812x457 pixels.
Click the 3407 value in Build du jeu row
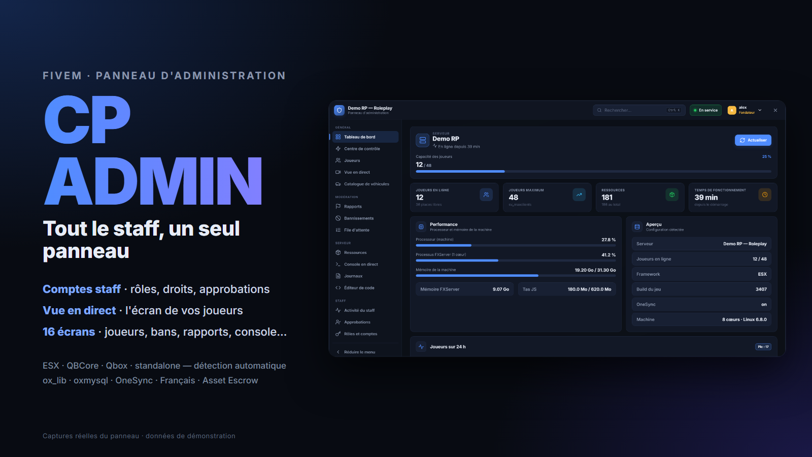coord(761,289)
